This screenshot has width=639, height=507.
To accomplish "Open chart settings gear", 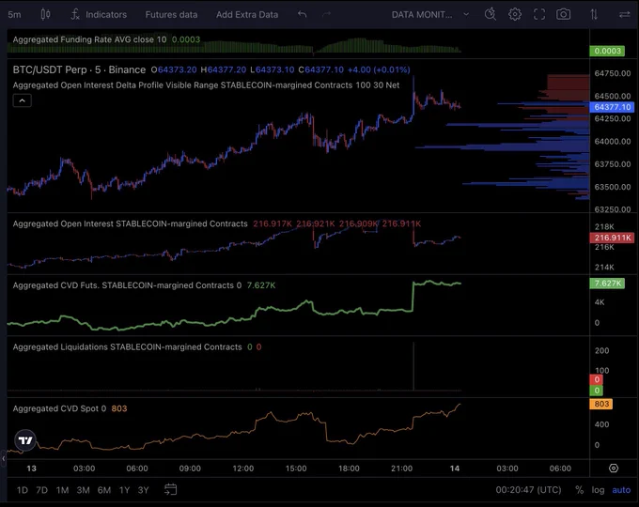I will [x=515, y=14].
